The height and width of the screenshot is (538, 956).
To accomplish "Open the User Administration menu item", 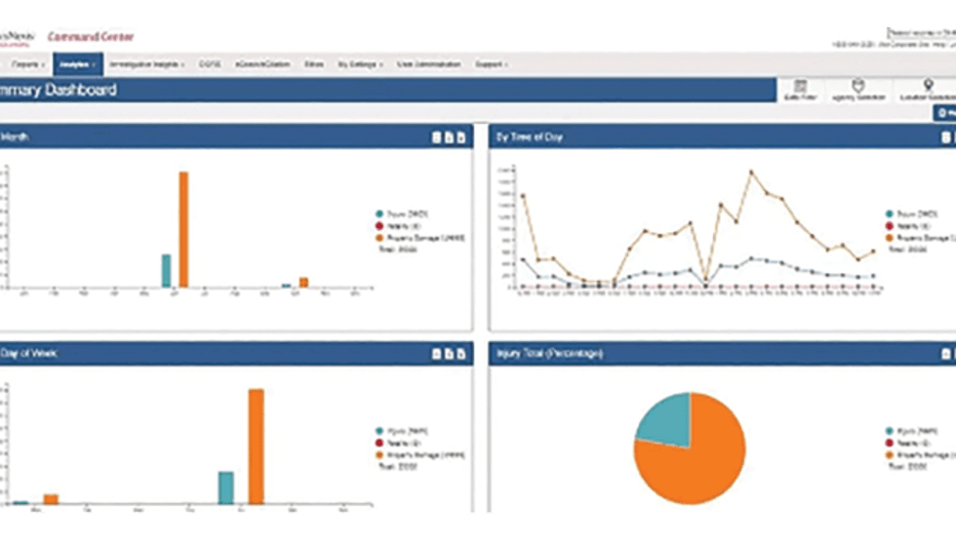I will click(x=428, y=64).
